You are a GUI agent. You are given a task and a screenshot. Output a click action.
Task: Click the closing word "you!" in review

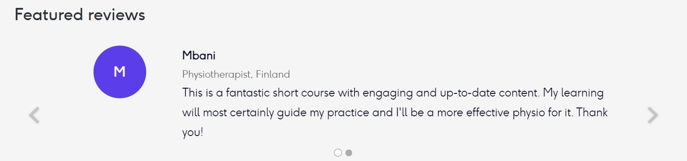193,132
